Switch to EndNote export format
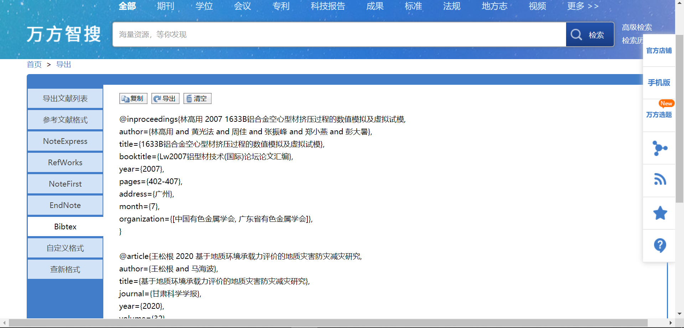Screen dimensions: 684x328 [x=65, y=205]
